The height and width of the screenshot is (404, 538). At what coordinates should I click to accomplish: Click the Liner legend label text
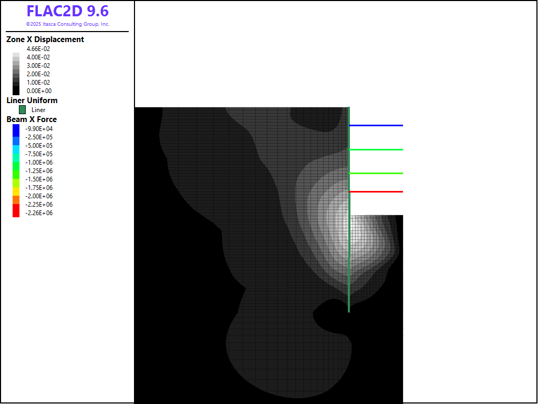pos(38,110)
